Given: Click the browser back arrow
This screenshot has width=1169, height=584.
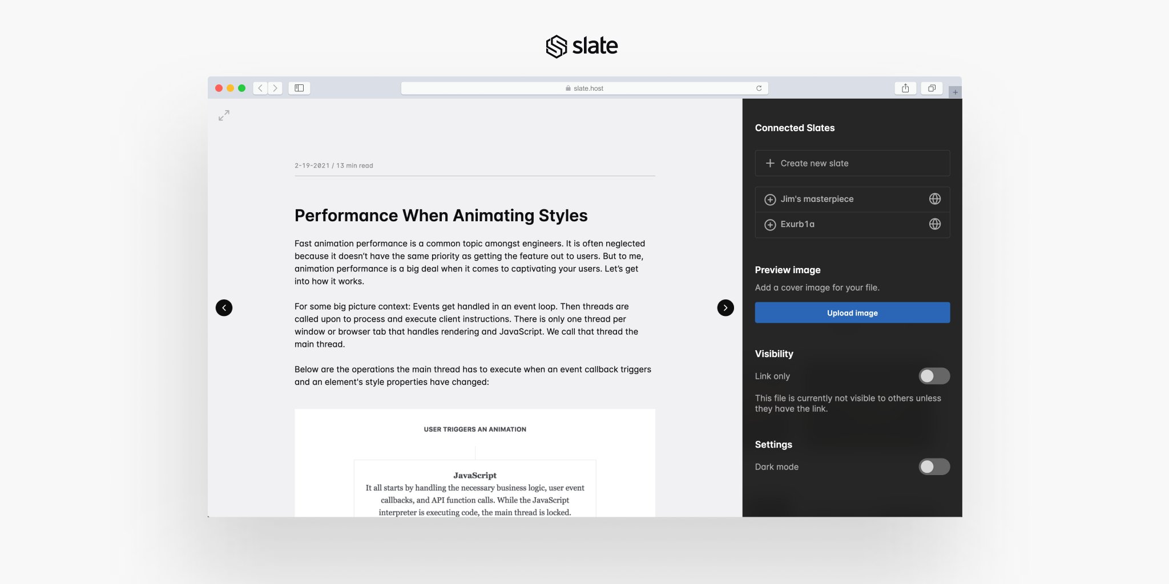Looking at the screenshot, I should tap(260, 88).
